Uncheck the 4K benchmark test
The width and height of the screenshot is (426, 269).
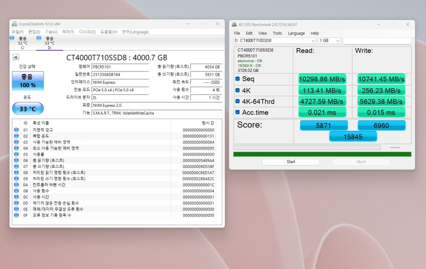(238, 90)
